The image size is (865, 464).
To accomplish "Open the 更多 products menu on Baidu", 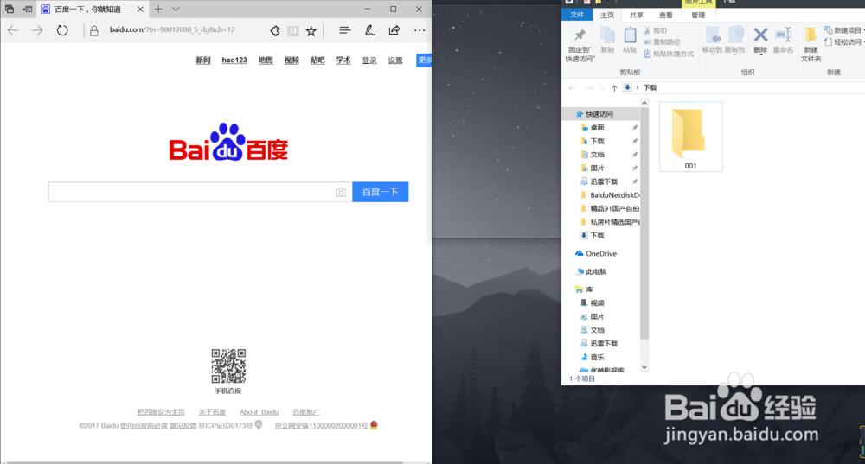I will [x=424, y=60].
